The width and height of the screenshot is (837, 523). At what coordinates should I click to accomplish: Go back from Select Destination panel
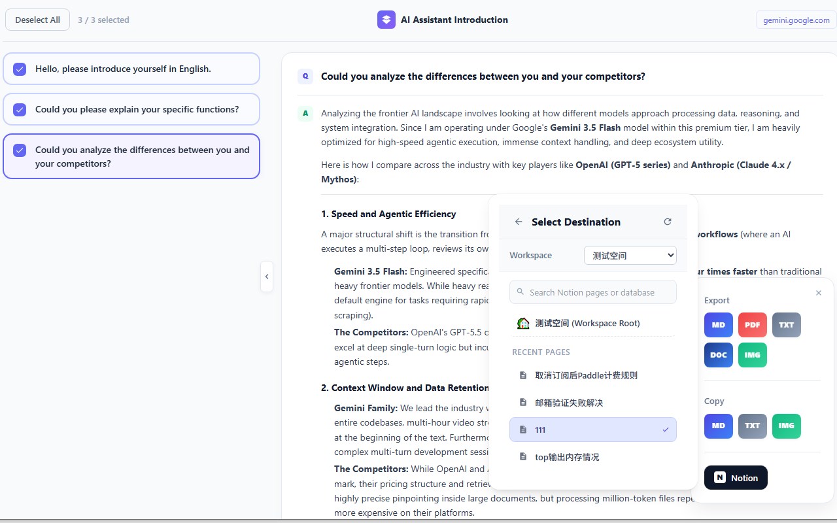519,222
